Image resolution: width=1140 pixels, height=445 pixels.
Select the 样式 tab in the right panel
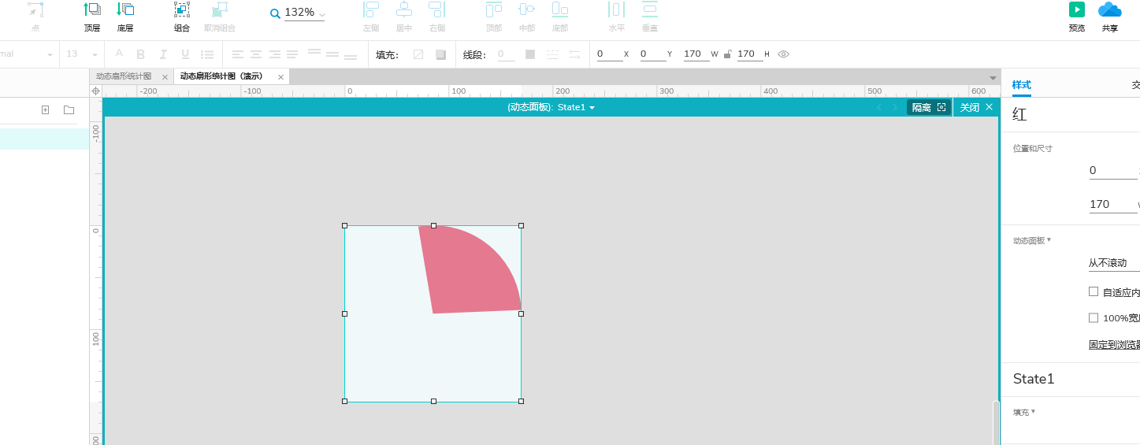(x=1021, y=85)
